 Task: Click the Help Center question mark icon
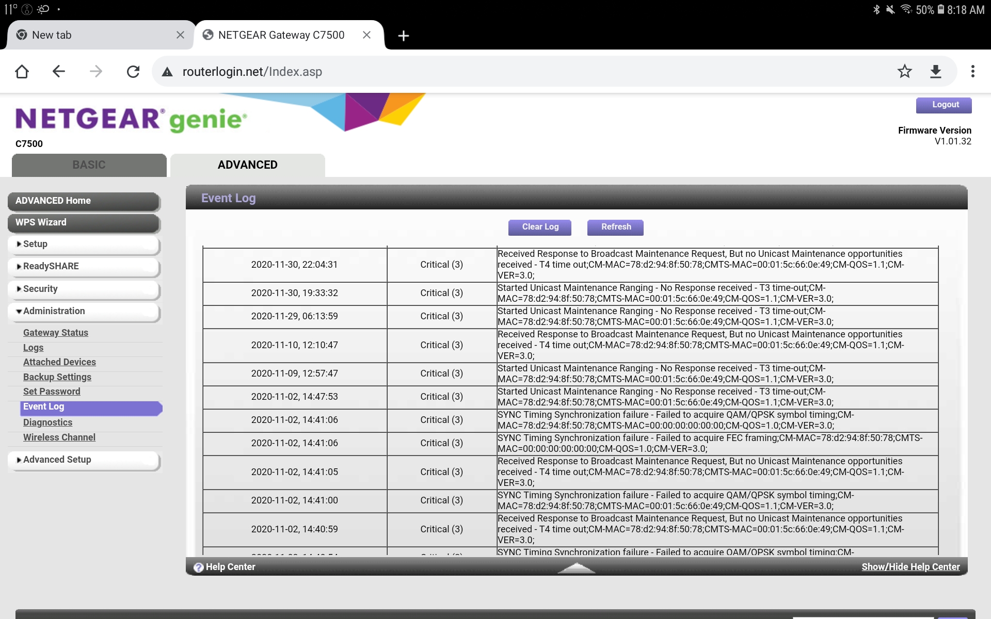tap(199, 567)
